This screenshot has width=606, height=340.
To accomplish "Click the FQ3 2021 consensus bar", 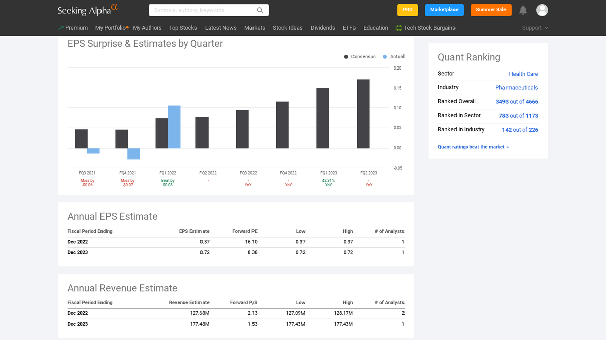I will click(x=81, y=139).
